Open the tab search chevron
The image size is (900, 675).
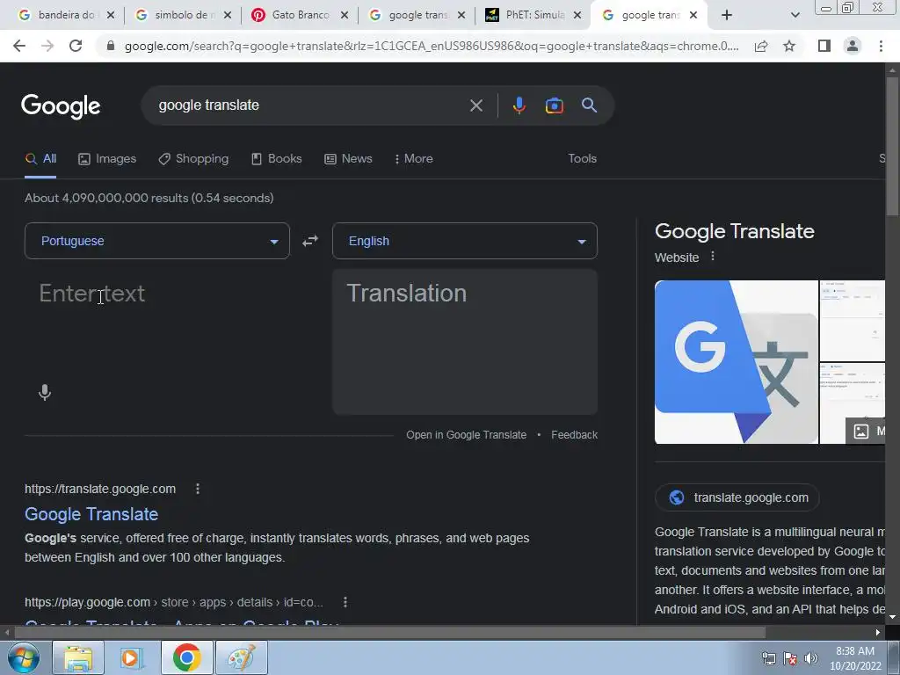[x=795, y=15]
